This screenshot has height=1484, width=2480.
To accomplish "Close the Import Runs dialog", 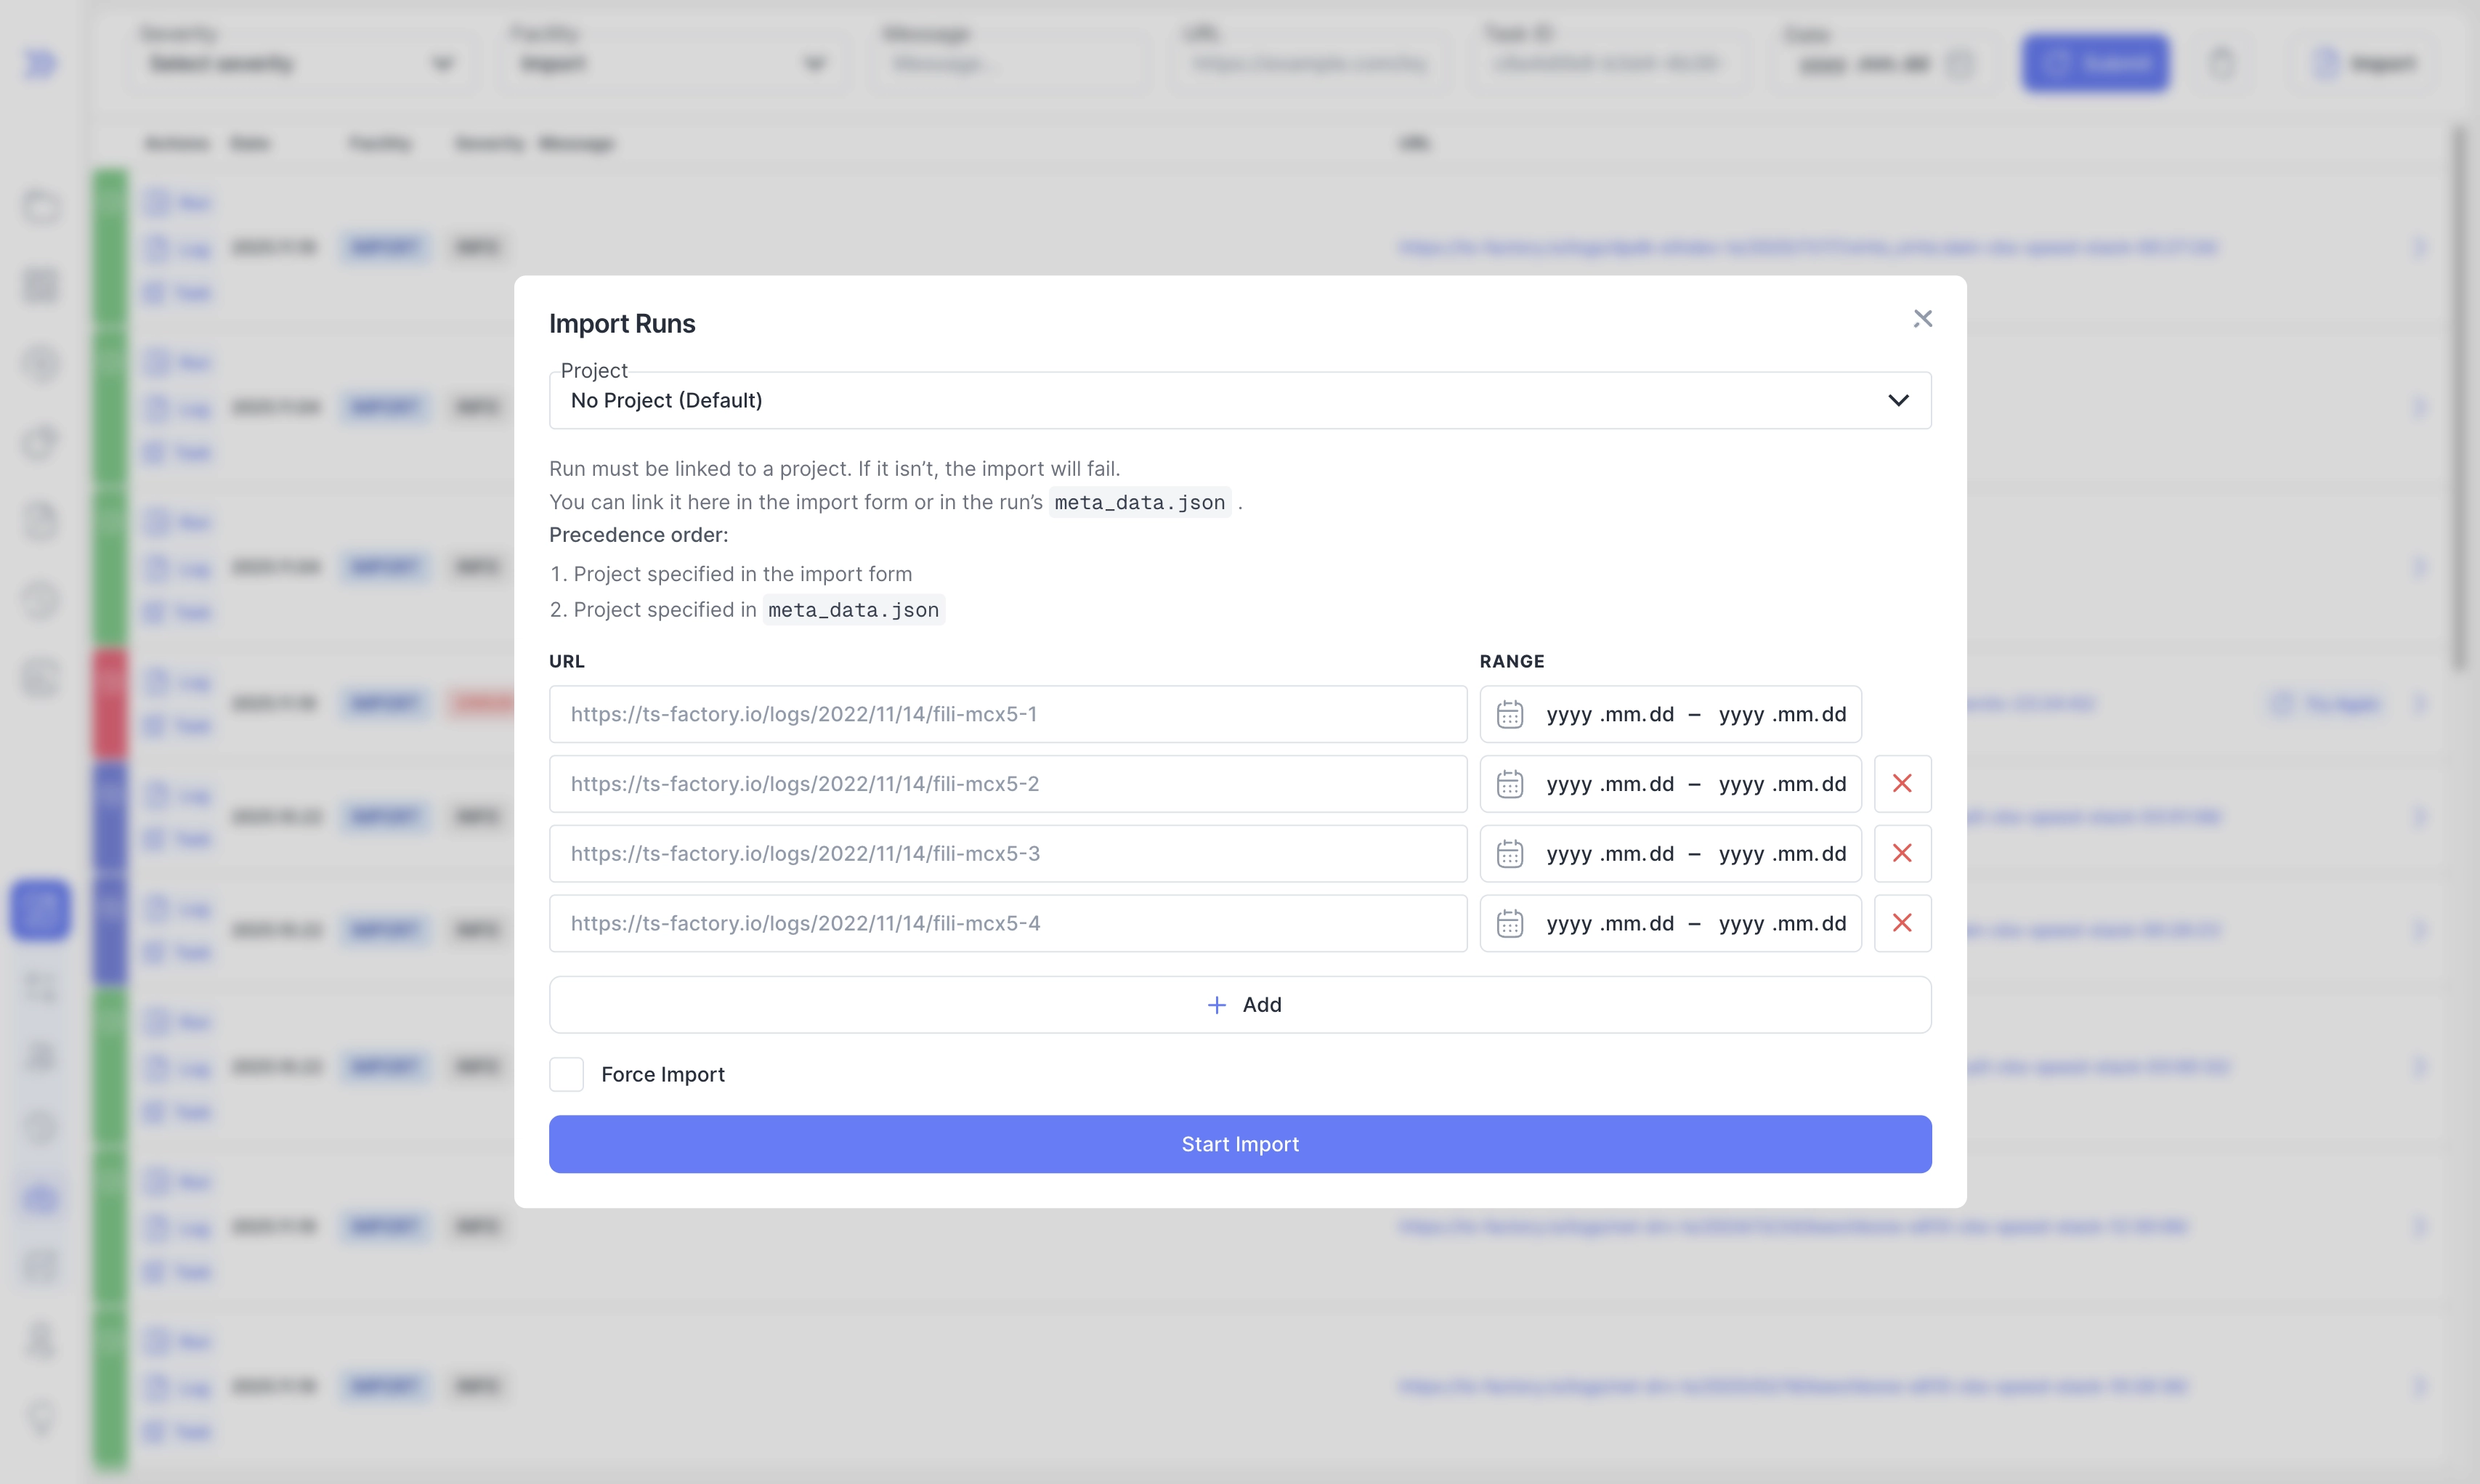I will coord(1922,319).
